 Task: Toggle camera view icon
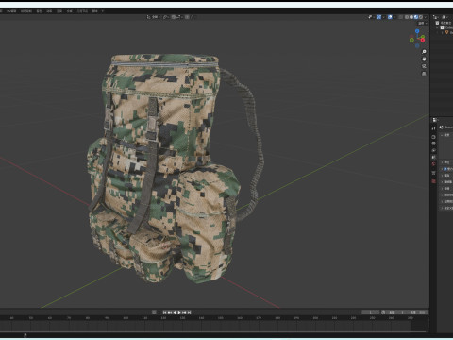pos(424,66)
